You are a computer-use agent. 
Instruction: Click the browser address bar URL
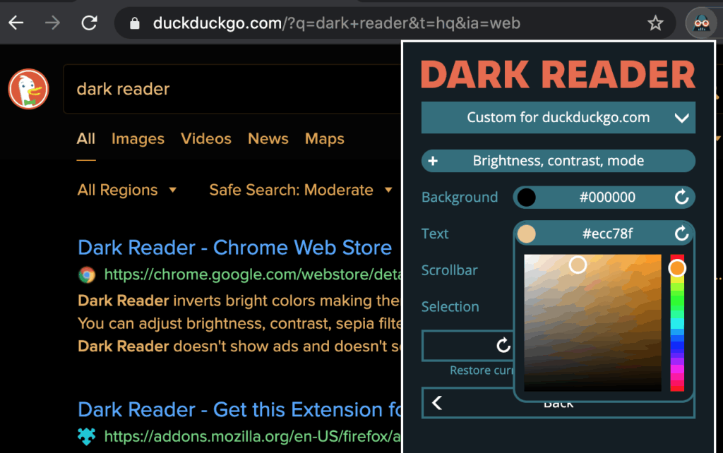point(337,23)
